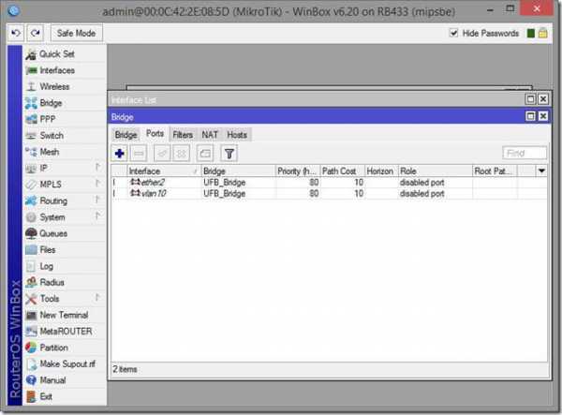Open MetaROUTER in sidebar
This screenshot has height=415, width=562.
tap(66, 332)
